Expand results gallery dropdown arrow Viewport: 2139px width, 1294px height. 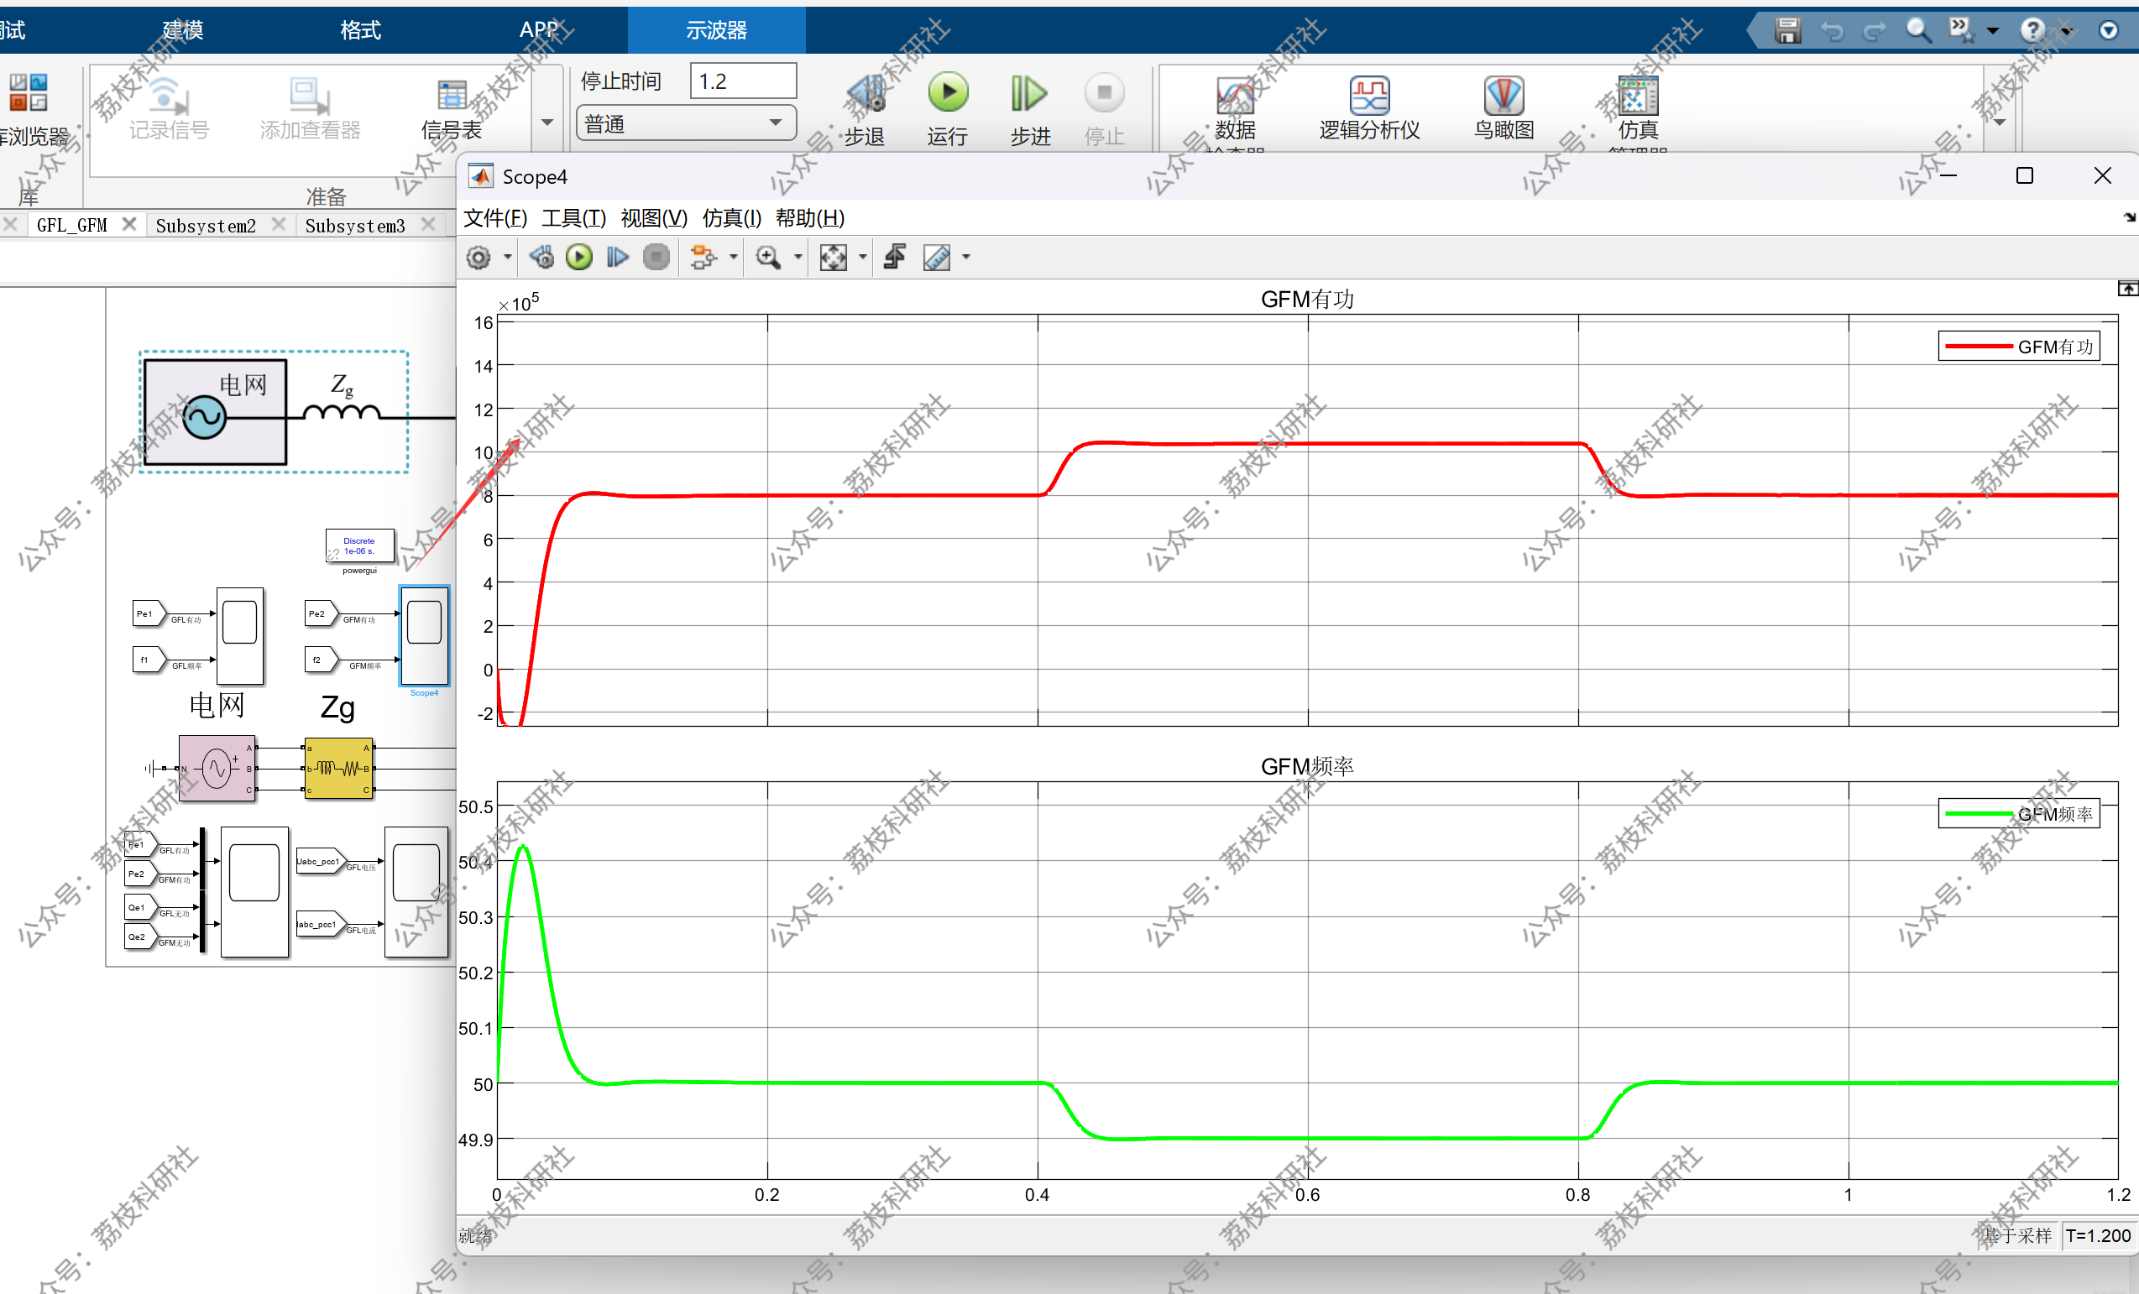[x=2000, y=123]
